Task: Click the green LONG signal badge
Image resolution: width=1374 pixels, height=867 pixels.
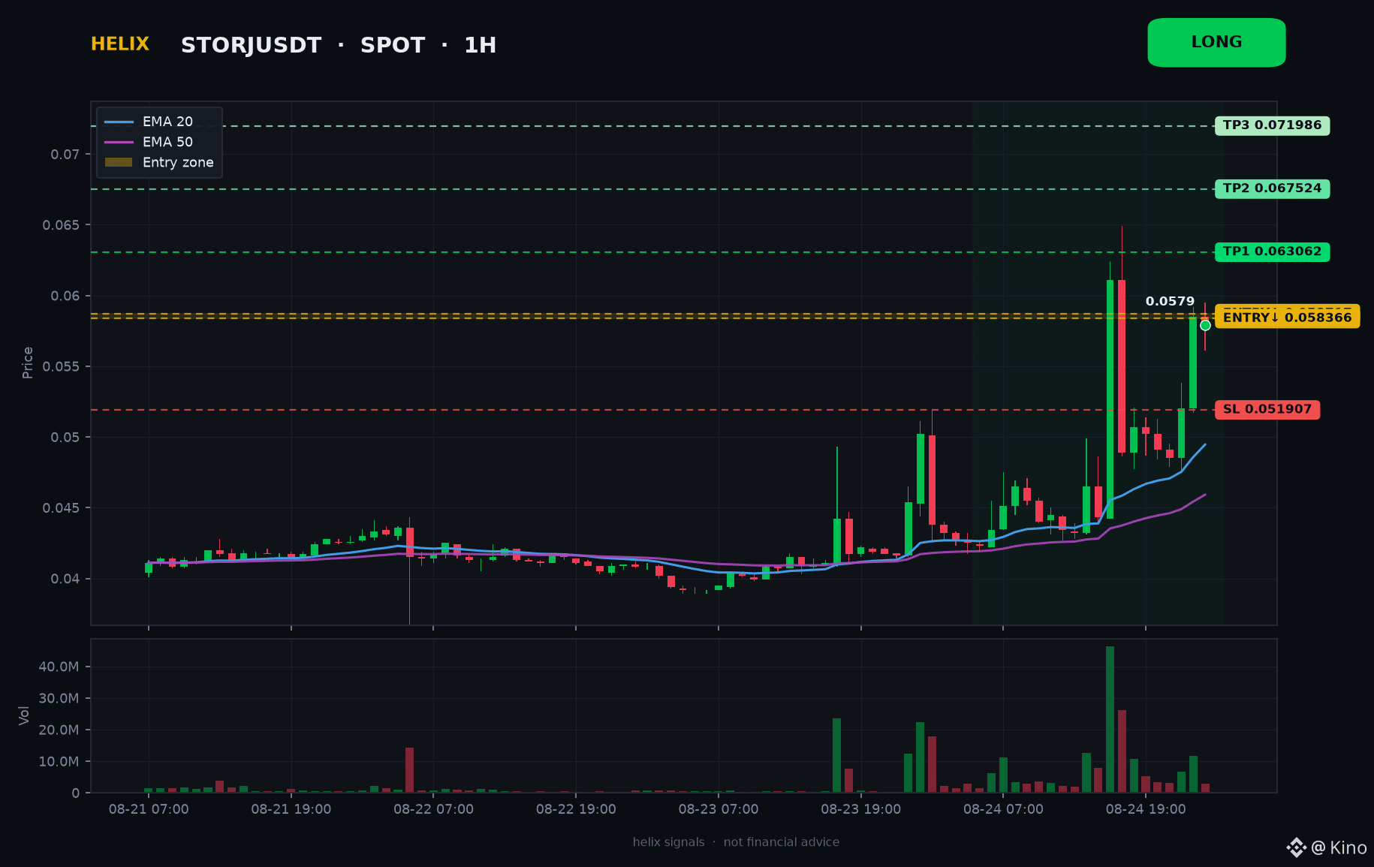Action: pos(1216,43)
